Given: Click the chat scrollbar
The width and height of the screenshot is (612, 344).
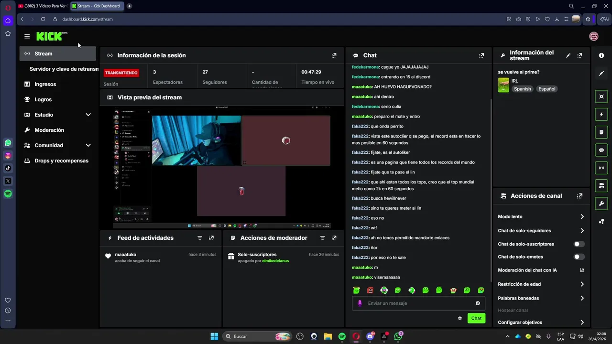Looking at the screenshot, I should tap(491, 190).
